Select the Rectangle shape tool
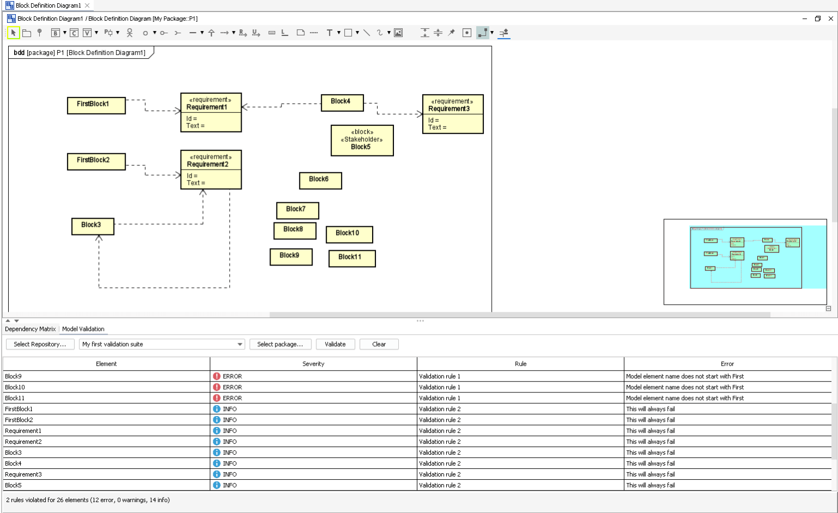 (x=349, y=33)
